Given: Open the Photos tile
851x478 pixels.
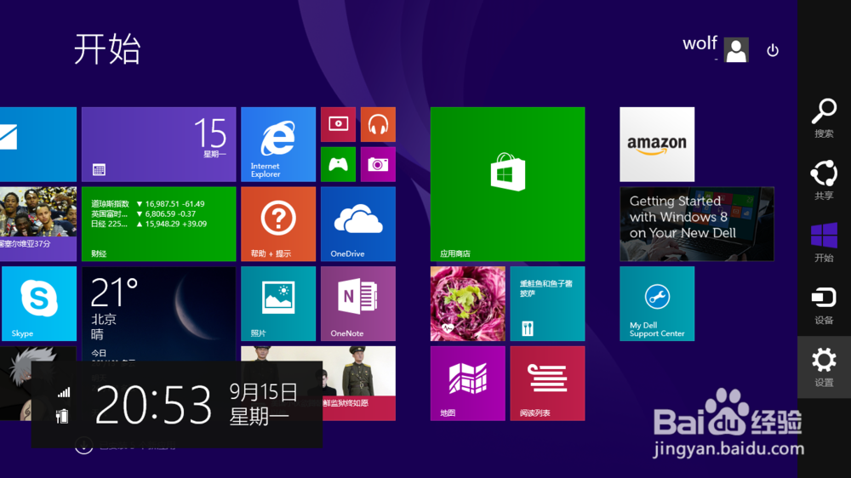Looking at the screenshot, I should 278,304.
